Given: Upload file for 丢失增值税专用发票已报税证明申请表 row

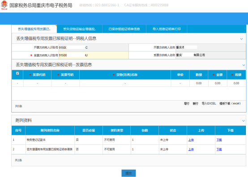Looking at the screenshot, I should [x=191, y=149].
